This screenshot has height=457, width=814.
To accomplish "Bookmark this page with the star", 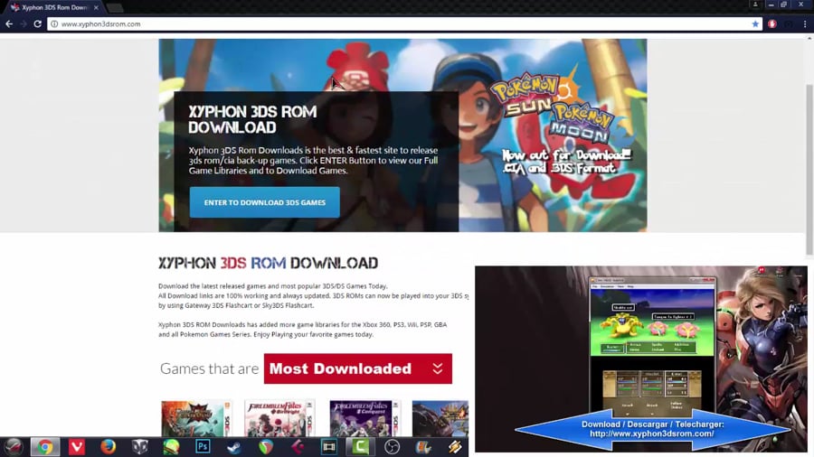I will pyautogui.click(x=755, y=23).
